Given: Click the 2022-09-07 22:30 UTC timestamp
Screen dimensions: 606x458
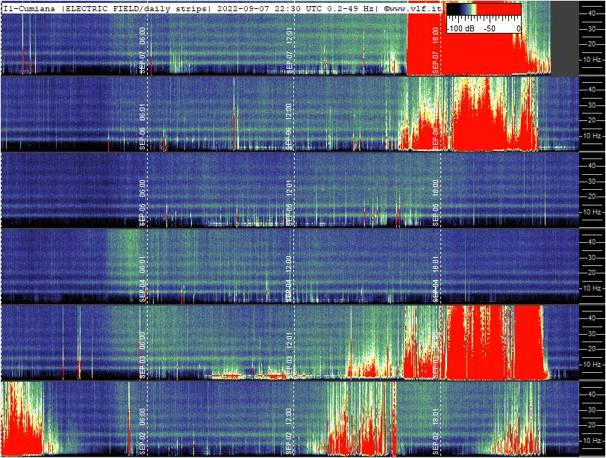Looking at the screenshot, I should (x=270, y=9).
